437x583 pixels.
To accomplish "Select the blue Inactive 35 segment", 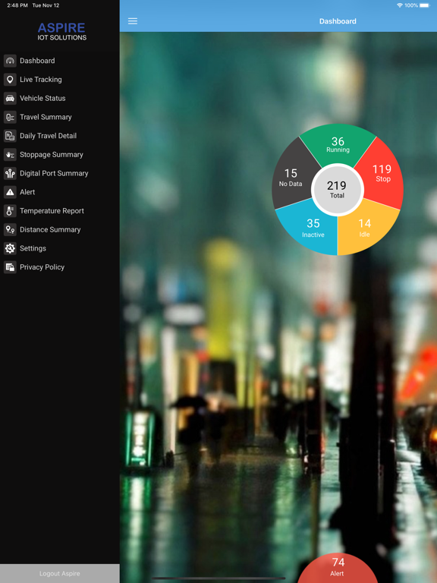I will pyautogui.click(x=313, y=228).
